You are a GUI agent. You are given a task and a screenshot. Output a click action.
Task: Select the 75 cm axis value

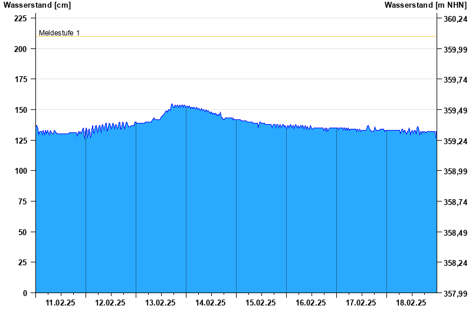(x=22, y=201)
